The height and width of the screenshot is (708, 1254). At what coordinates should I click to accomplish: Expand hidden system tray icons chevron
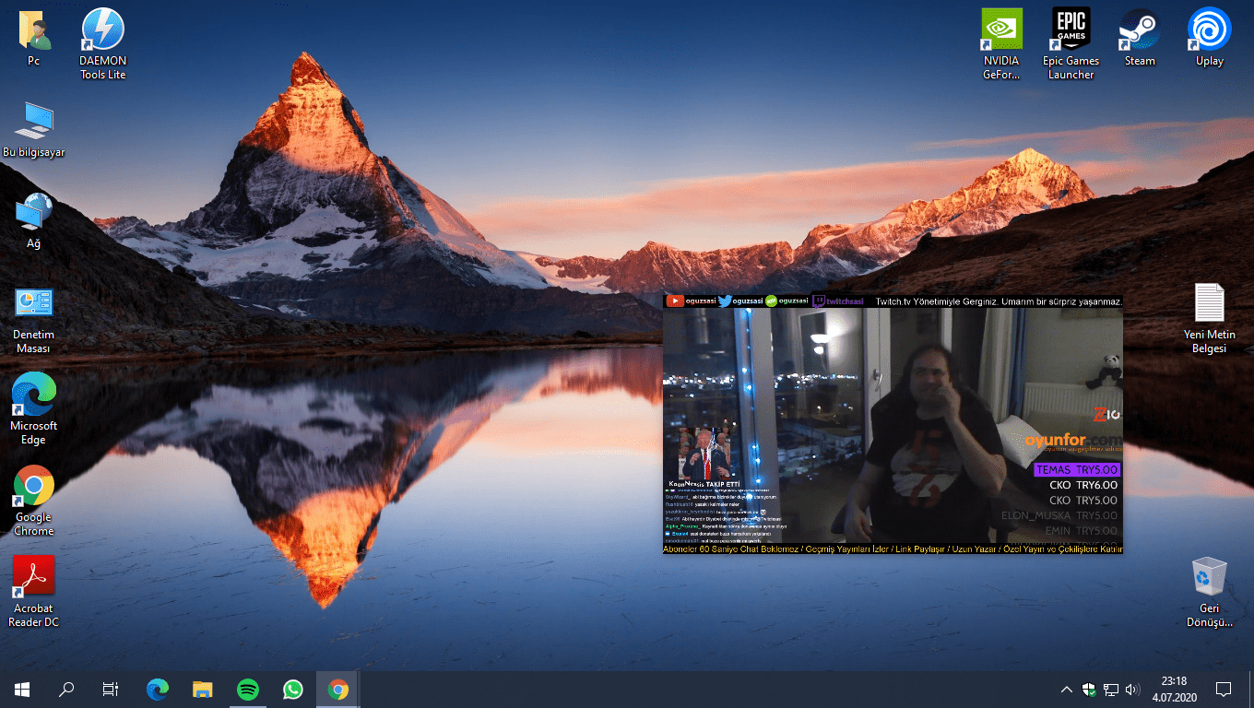click(1067, 689)
